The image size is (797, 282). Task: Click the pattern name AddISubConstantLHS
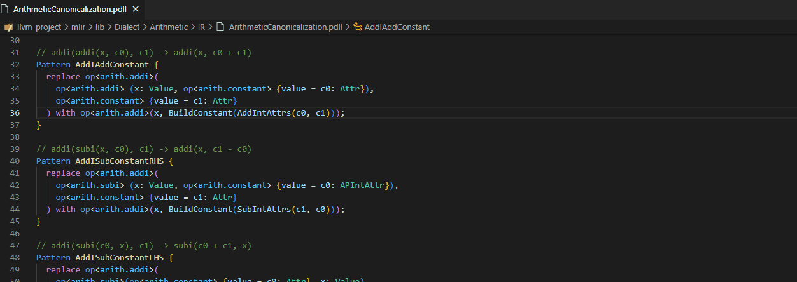pos(120,257)
